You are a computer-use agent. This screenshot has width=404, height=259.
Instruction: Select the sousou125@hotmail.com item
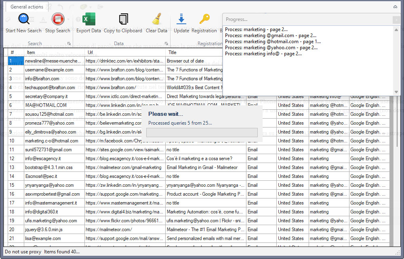55,114
